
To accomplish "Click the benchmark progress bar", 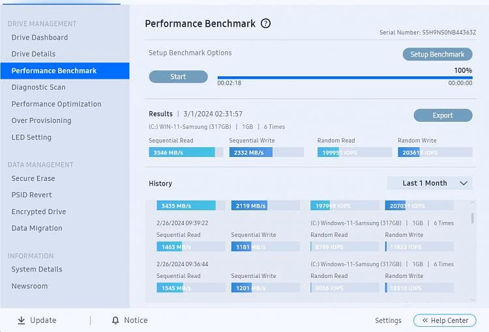I will 345,77.
